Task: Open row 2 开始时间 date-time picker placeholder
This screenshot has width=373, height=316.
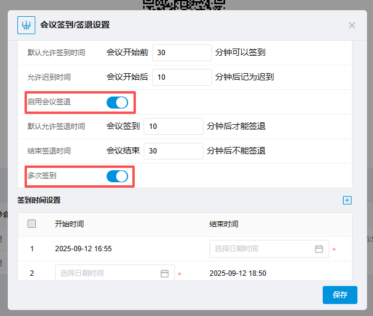Action: click(108, 273)
